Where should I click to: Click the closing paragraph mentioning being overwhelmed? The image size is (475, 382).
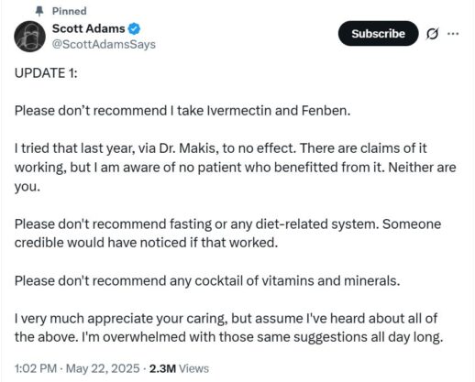click(x=228, y=328)
